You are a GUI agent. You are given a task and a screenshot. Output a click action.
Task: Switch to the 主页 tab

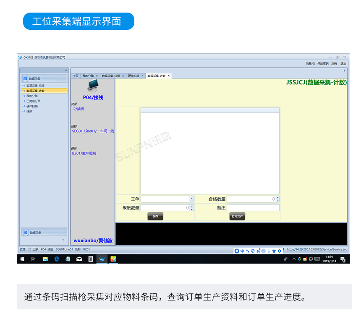[76, 76]
